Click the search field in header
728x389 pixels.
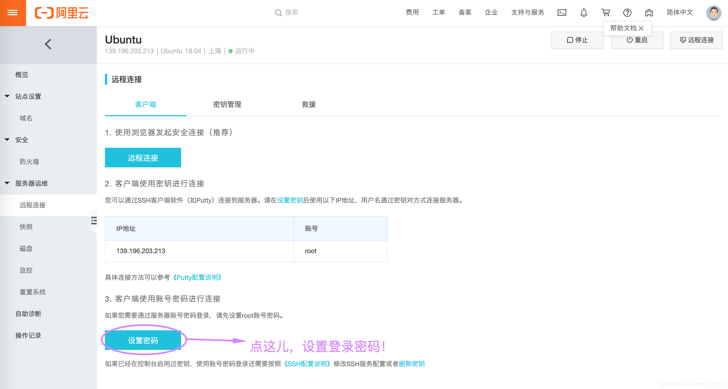click(x=291, y=13)
